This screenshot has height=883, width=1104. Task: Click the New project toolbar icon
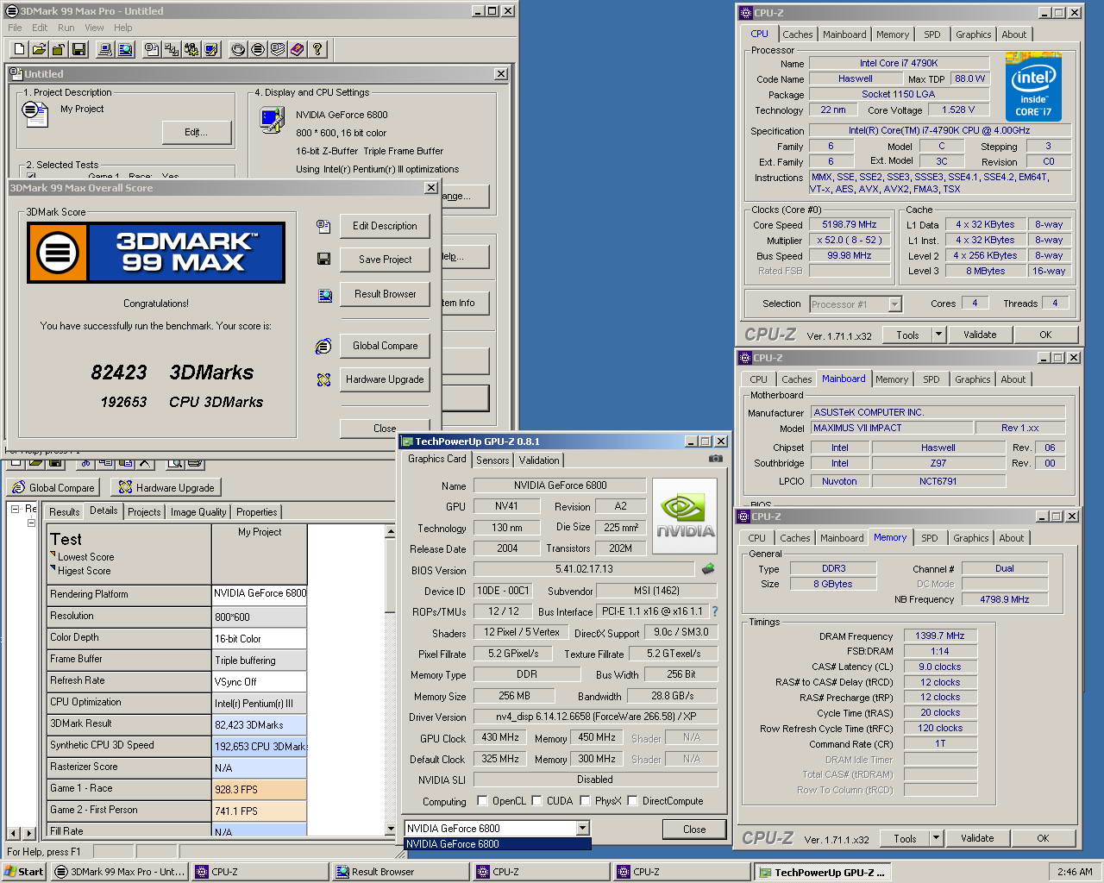[19, 49]
